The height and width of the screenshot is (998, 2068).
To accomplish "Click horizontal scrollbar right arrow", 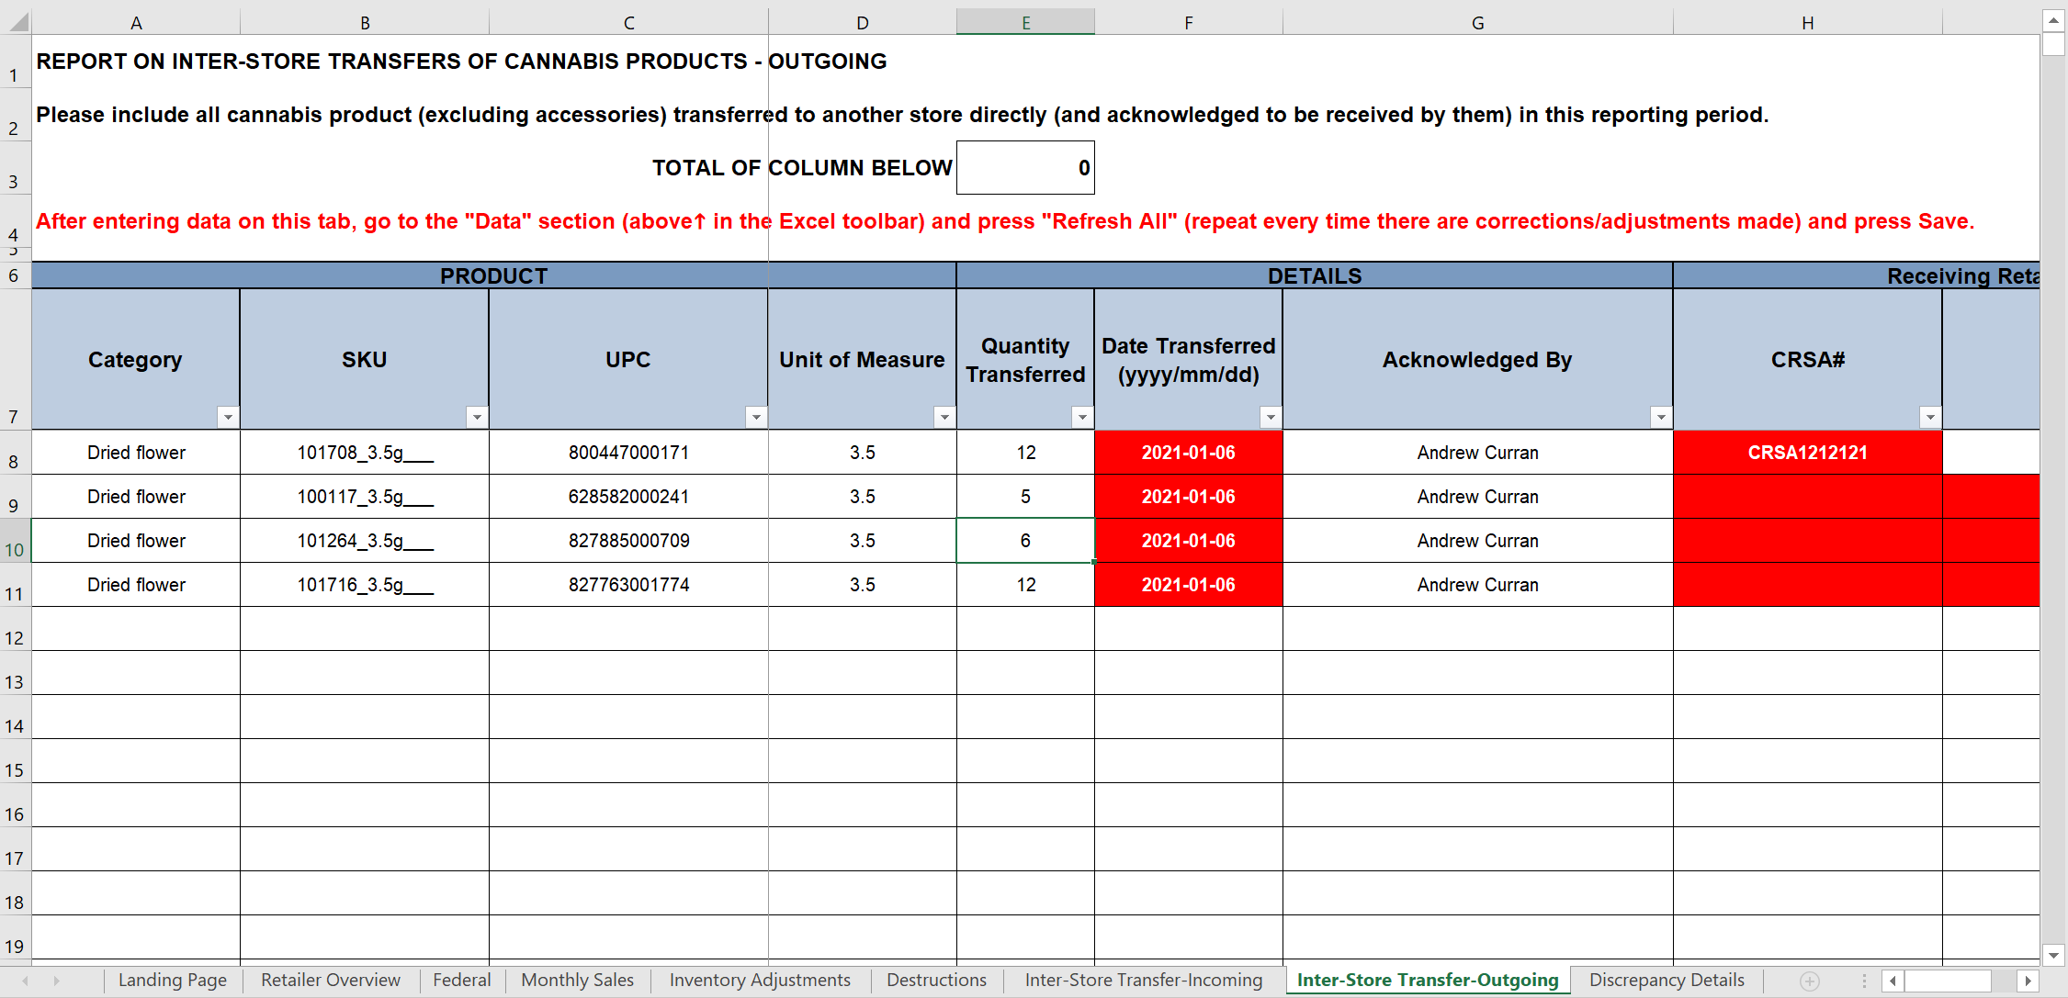I will (2028, 981).
